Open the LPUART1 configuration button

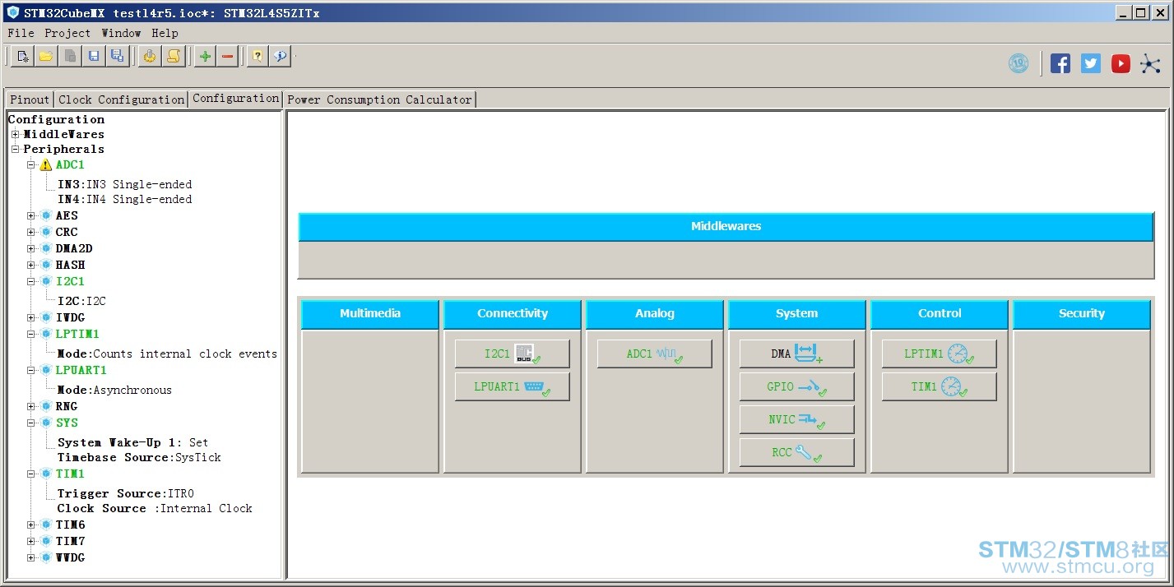click(x=512, y=386)
